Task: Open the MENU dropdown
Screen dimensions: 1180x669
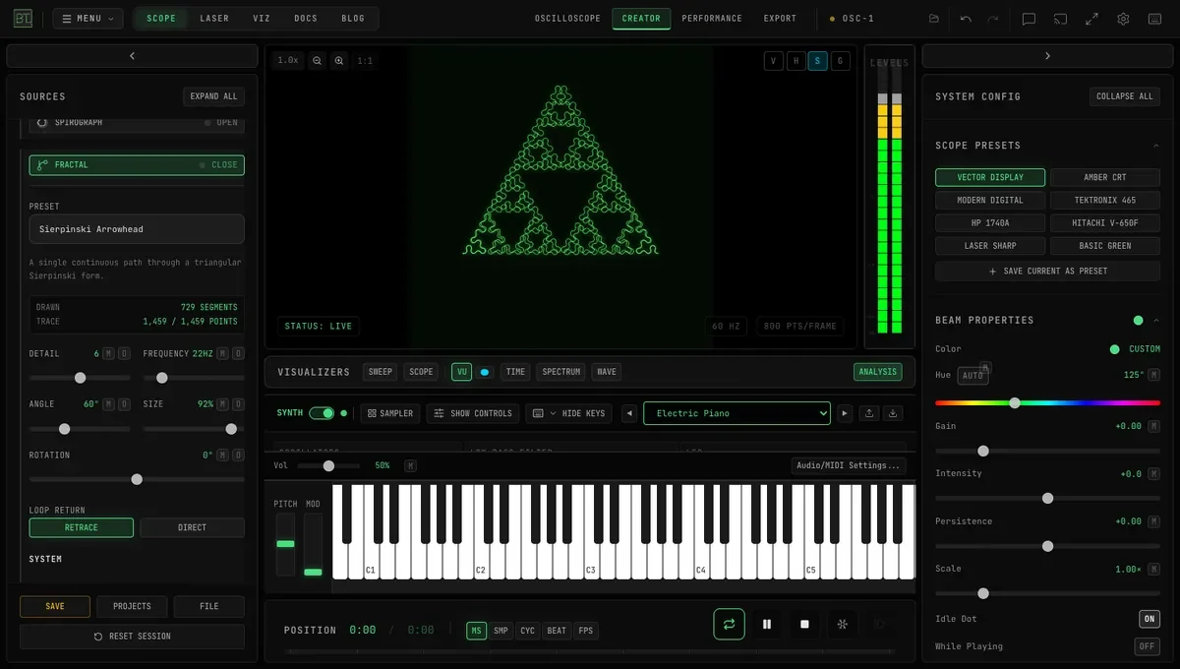Action: point(88,19)
